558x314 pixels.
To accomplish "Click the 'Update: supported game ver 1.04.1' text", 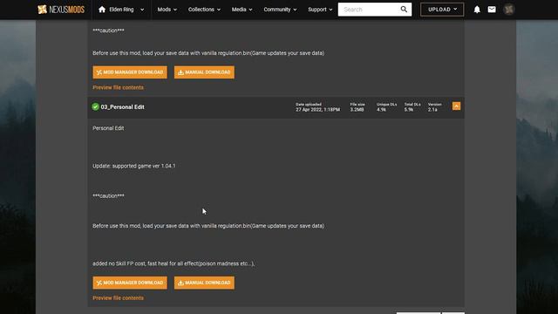I will click(133, 166).
